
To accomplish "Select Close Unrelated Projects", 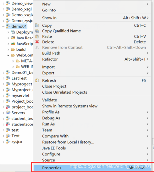I will tap(92, 92).
